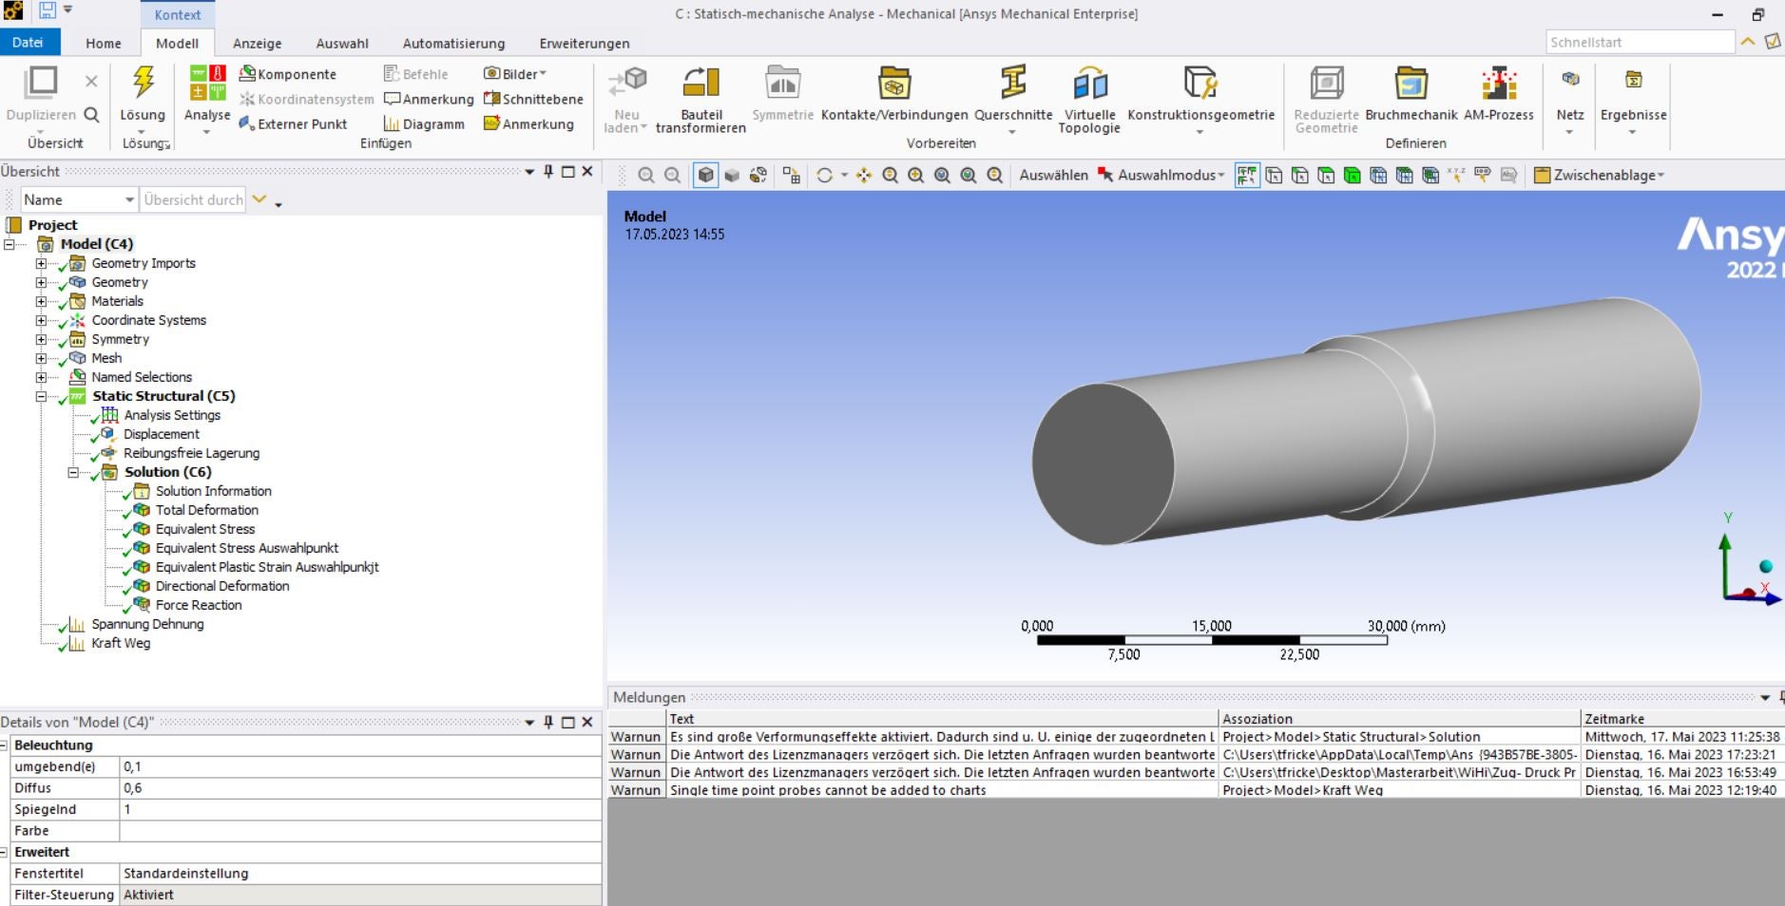The image size is (1785, 906).
Task: Toggle the Auswahlmodus selection filter button
Action: [x=1246, y=175]
